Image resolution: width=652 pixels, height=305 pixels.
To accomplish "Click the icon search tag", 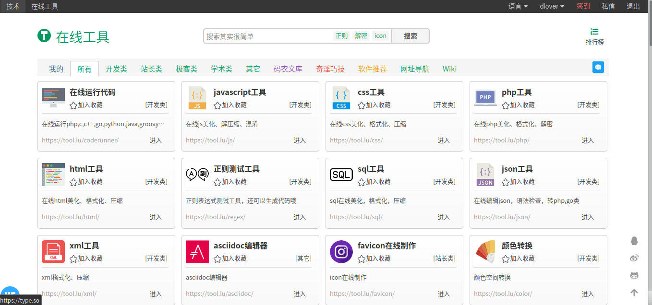I will coord(381,36).
